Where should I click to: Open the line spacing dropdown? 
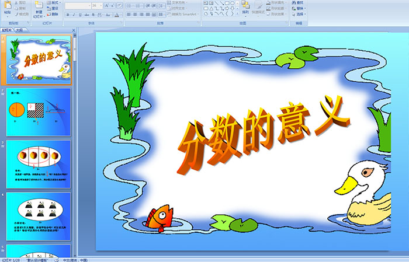tap(161, 5)
